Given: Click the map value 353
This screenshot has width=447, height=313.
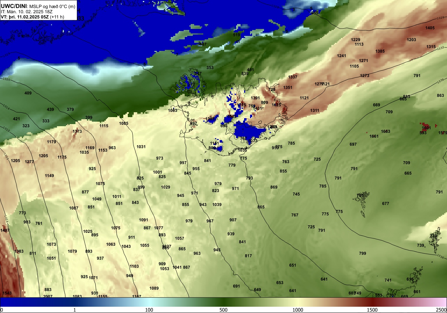Looking at the screenshot, I should 210,68.
